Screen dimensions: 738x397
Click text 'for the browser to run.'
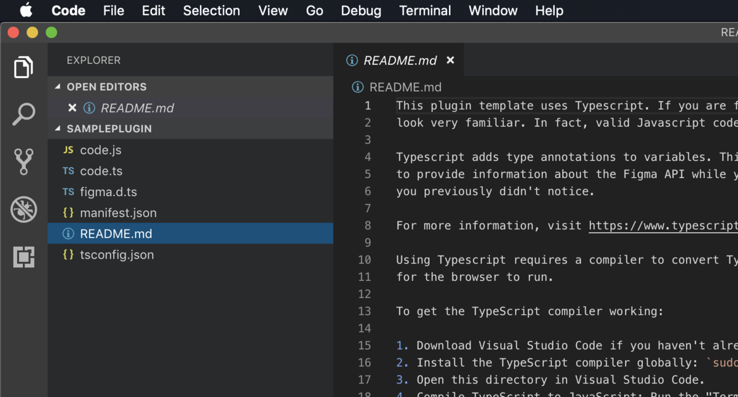[475, 277]
